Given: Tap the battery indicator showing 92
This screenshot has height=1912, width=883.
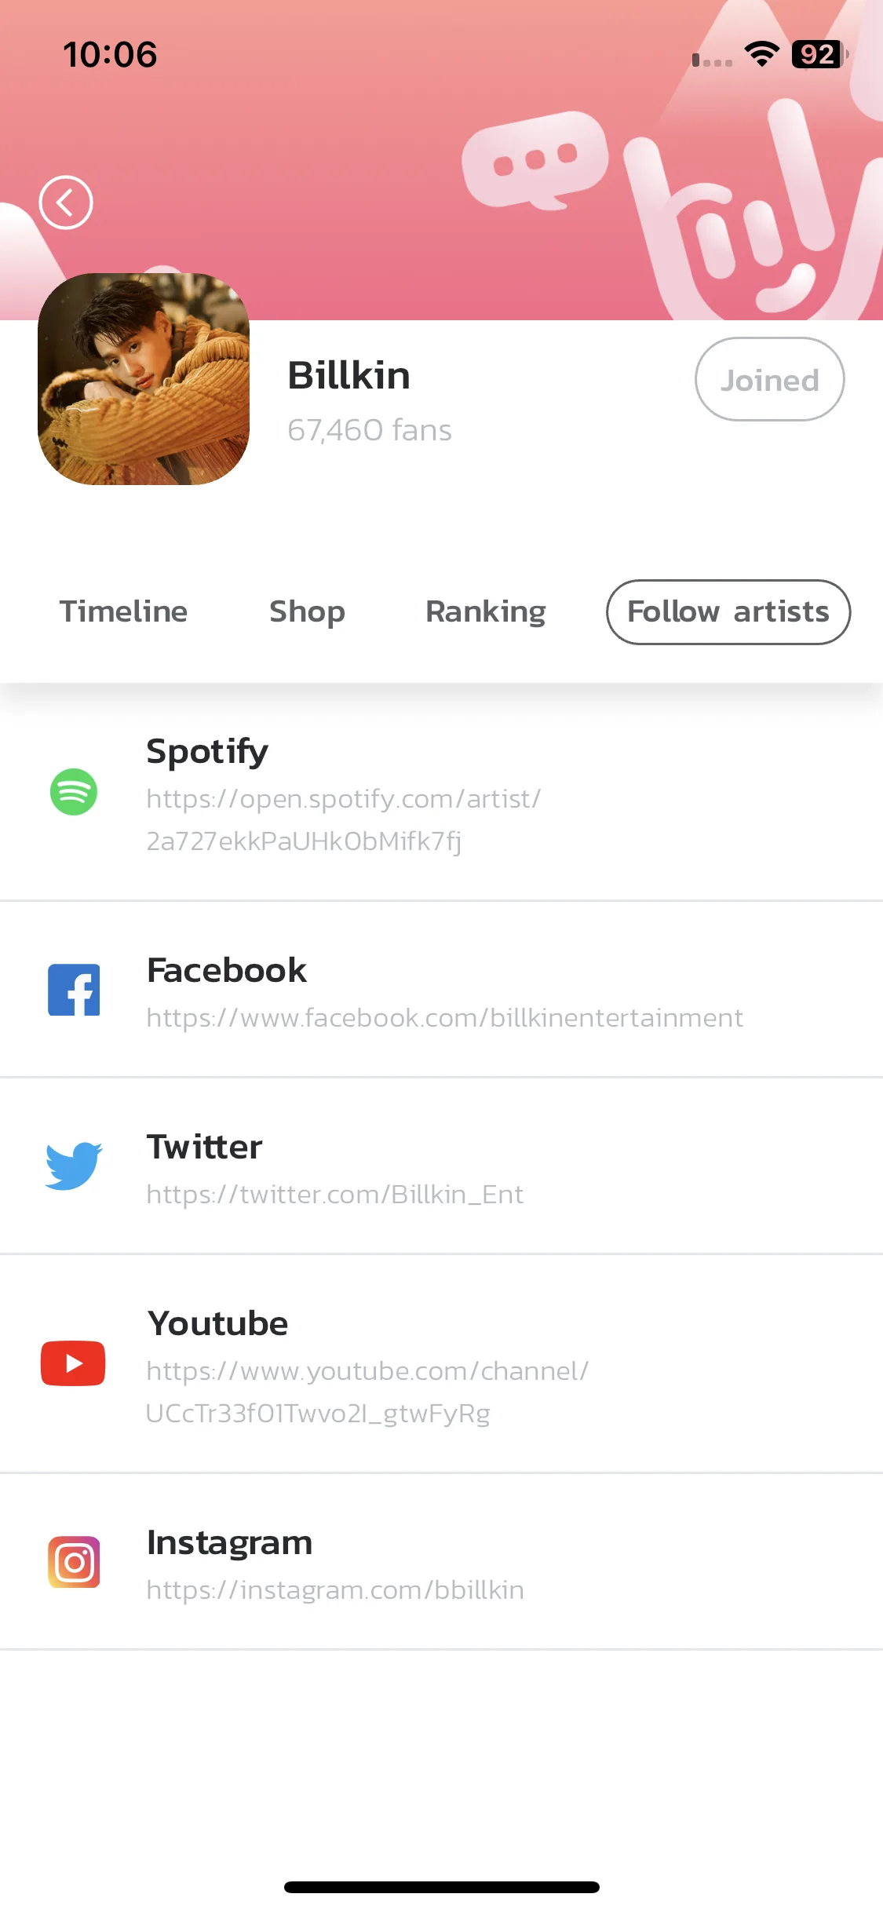Looking at the screenshot, I should pos(819,54).
